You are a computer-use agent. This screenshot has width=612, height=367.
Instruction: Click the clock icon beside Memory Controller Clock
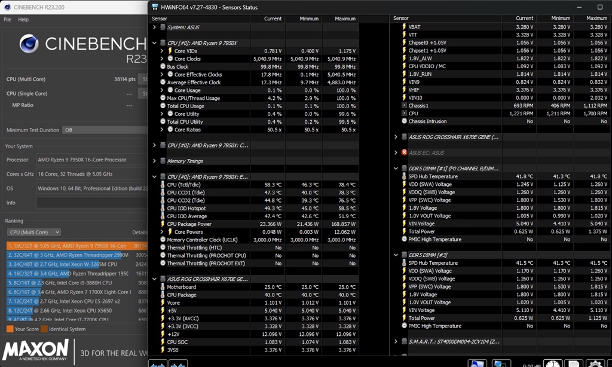point(163,240)
